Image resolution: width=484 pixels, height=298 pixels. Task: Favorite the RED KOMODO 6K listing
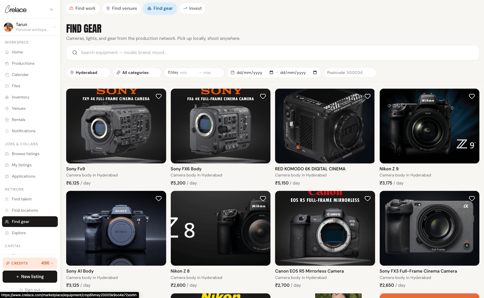pyautogui.click(x=368, y=96)
